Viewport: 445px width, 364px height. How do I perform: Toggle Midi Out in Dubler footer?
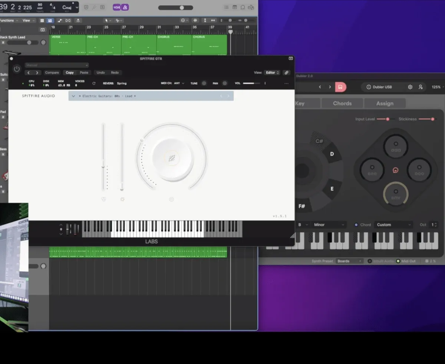398,261
